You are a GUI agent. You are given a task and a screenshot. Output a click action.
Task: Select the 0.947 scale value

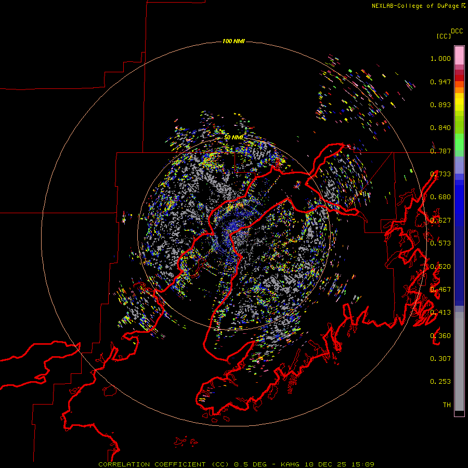440,82
